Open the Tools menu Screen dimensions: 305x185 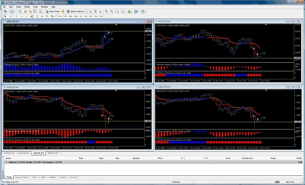pos(36,7)
